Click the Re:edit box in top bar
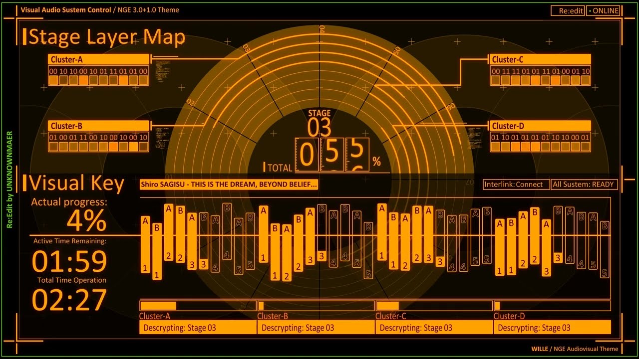 (x=568, y=10)
